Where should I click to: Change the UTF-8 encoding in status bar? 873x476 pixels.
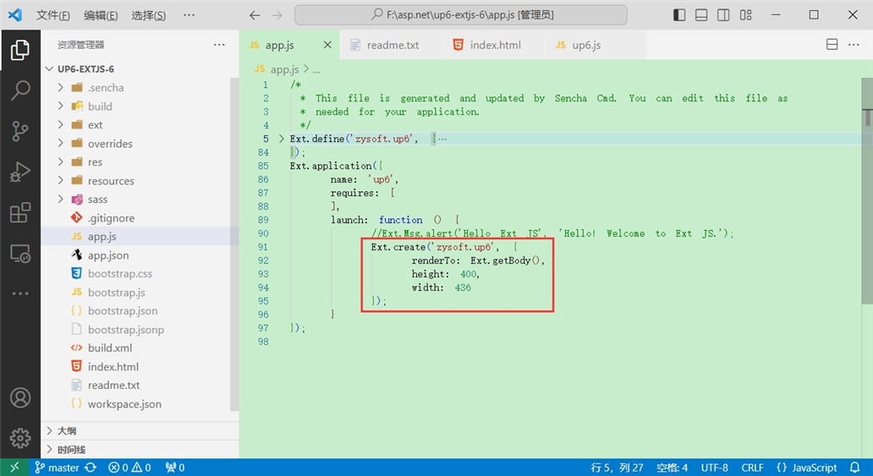tap(714, 468)
